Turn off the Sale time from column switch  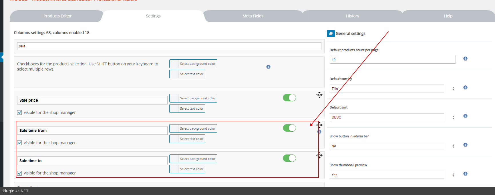point(289,128)
